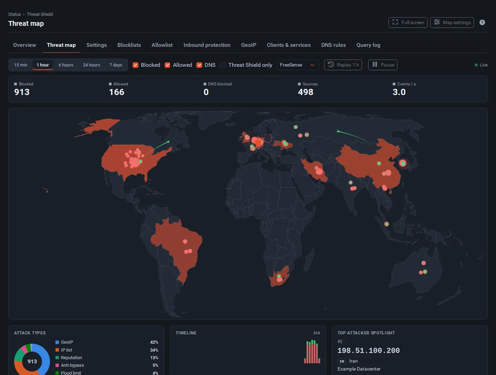Uncheck the DNS checkbox
496x375 pixels.
pyautogui.click(x=199, y=65)
